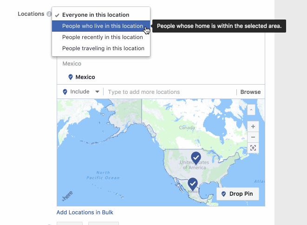This screenshot has height=225, width=307.
Task: Select the Mexico location entry
Action: coord(85,77)
